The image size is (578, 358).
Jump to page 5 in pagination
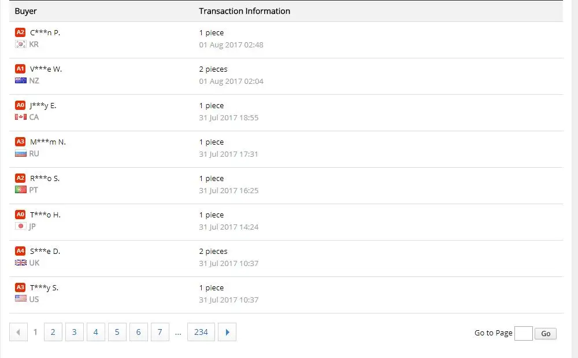[x=117, y=332]
